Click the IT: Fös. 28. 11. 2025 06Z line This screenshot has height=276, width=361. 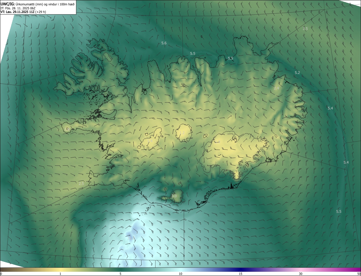18,8
